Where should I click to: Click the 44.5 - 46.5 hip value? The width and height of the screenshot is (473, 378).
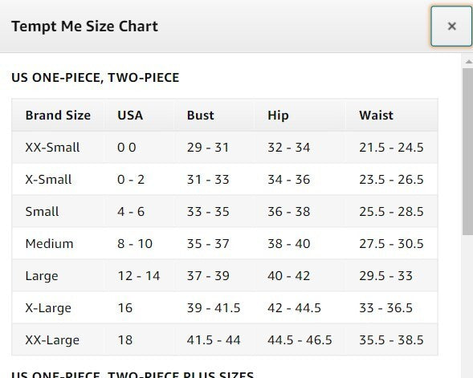tap(300, 340)
